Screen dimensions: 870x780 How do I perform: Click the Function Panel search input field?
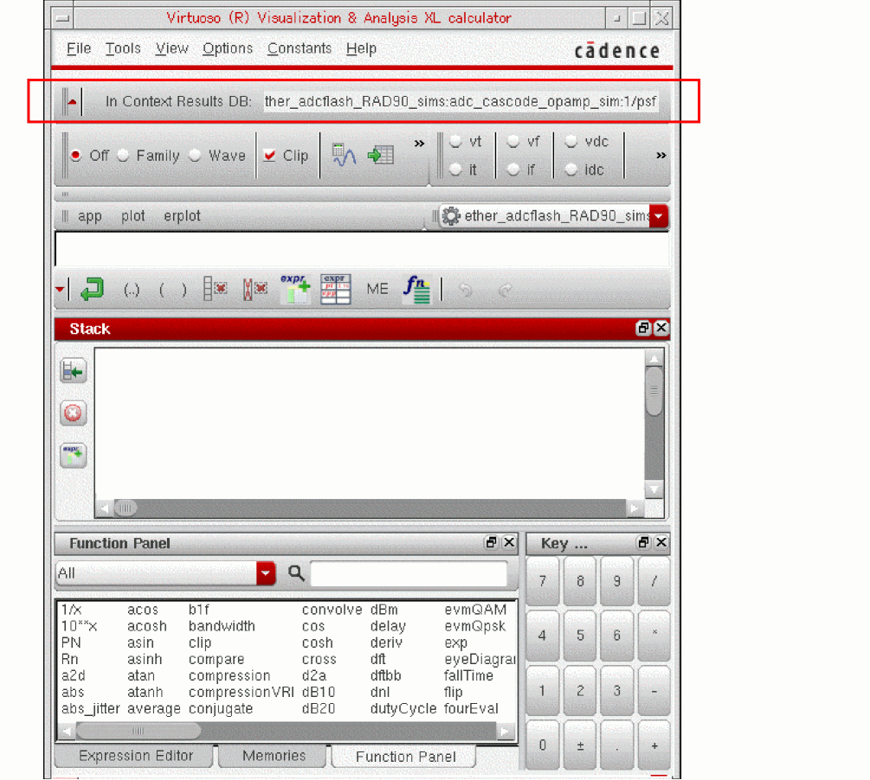point(409,572)
